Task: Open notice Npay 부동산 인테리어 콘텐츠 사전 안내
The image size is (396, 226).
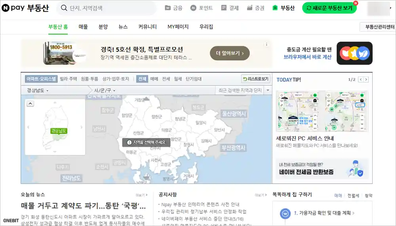Action: 200,204
